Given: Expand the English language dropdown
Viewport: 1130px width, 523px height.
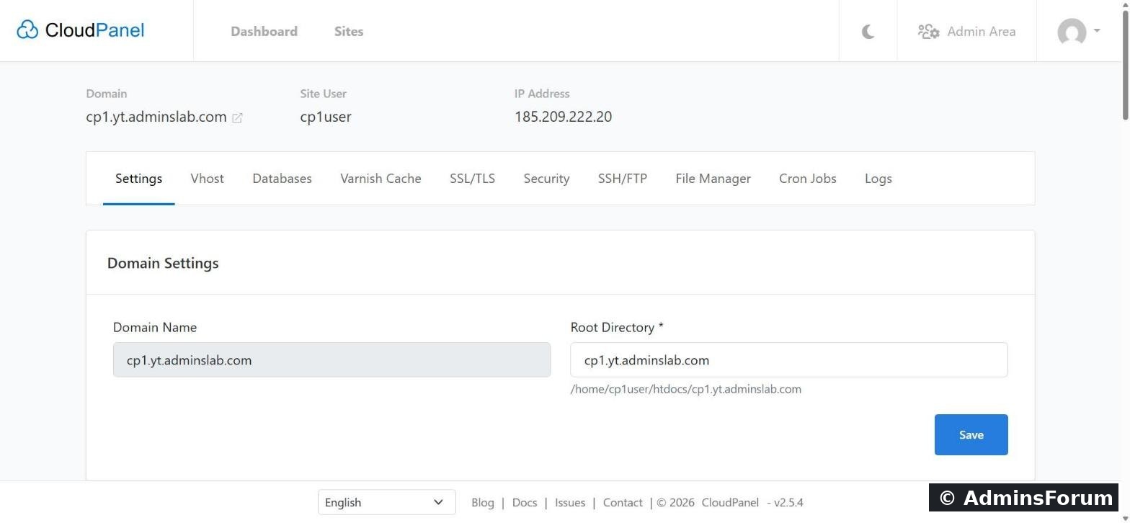Looking at the screenshot, I should click(x=386, y=502).
